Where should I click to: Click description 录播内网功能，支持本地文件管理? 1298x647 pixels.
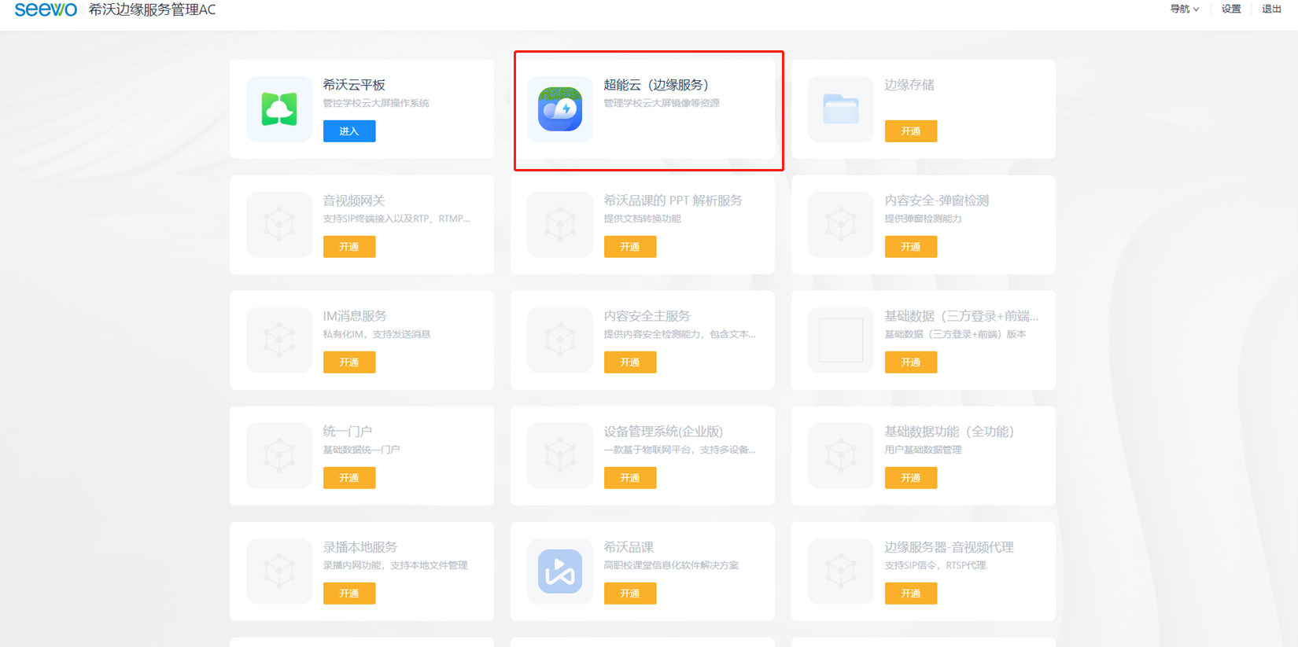coord(396,565)
